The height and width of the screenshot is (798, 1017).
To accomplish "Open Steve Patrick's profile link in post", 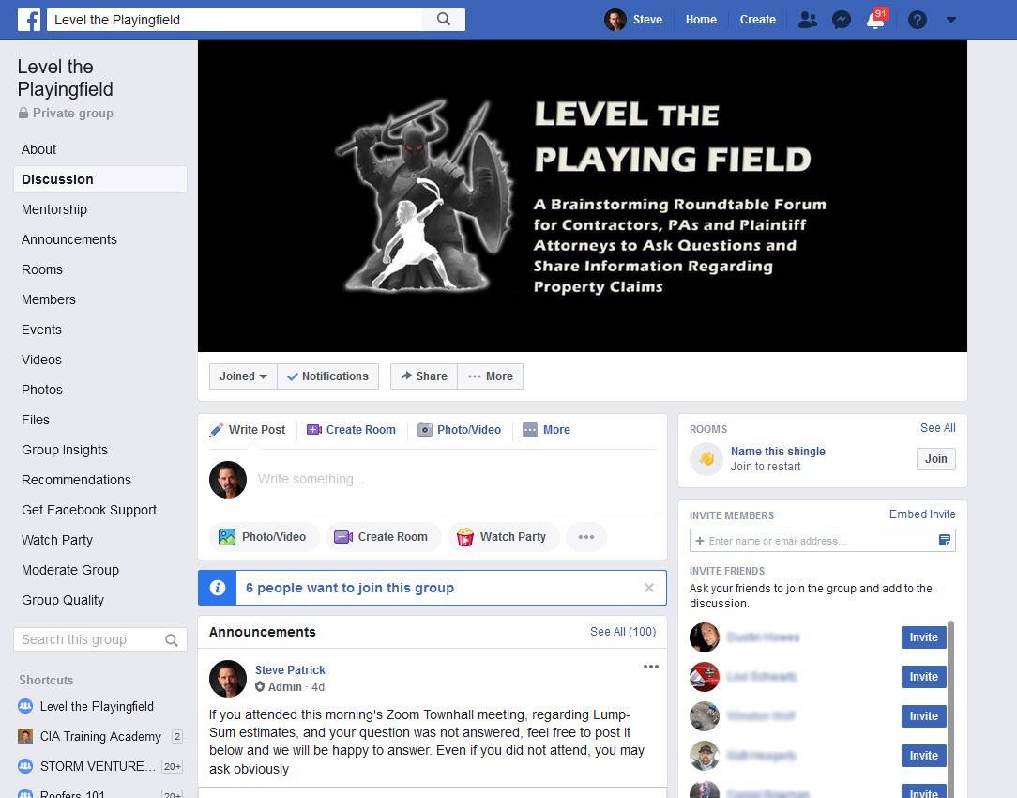I will coord(290,669).
